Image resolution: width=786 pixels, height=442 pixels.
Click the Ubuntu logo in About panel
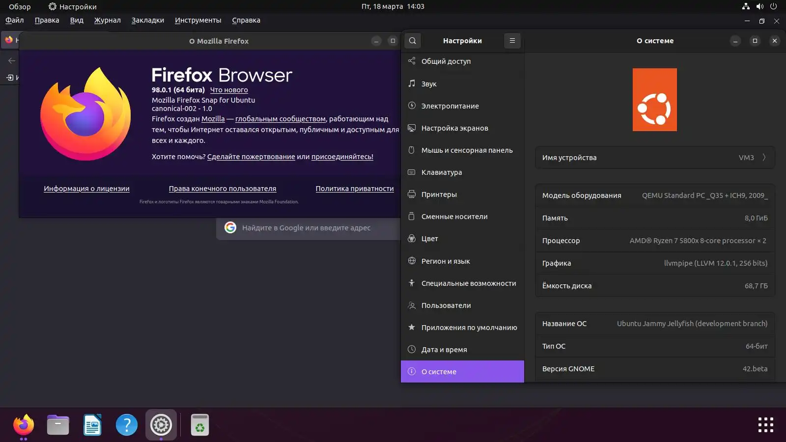[655, 100]
